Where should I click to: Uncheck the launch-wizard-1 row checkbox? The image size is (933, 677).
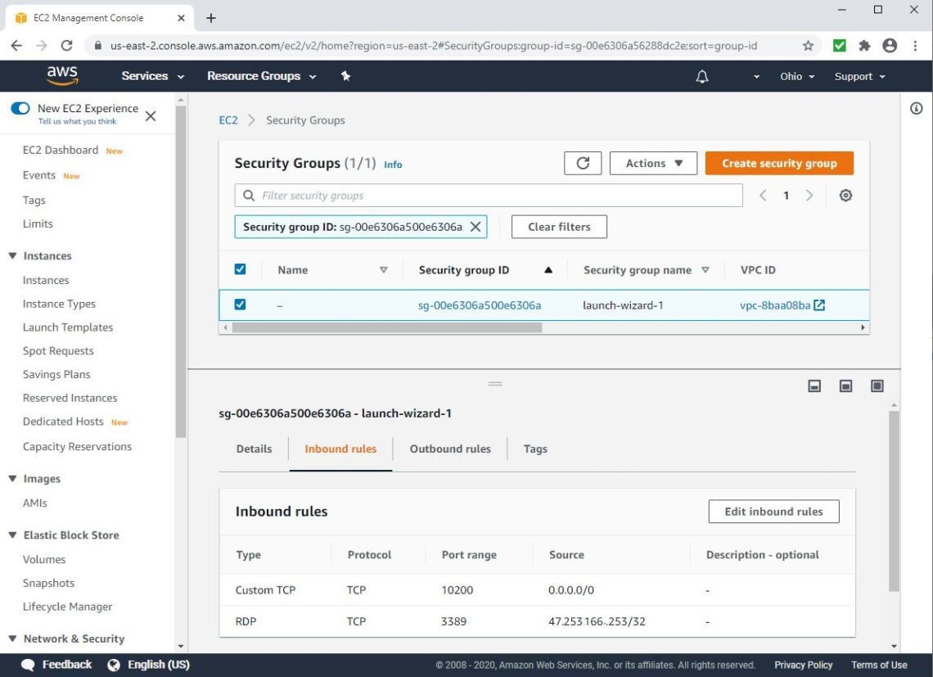tap(240, 305)
